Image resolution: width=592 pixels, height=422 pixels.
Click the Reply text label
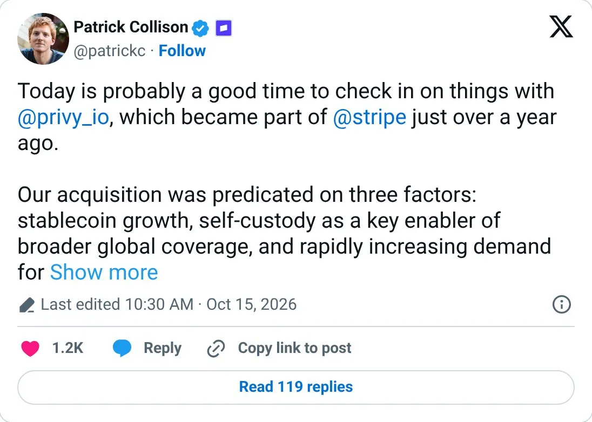[x=163, y=348]
